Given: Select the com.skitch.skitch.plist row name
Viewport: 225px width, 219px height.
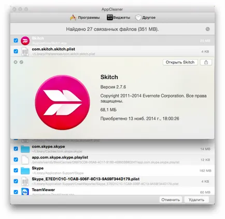Looking at the screenshot, I should tap(53, 49).
